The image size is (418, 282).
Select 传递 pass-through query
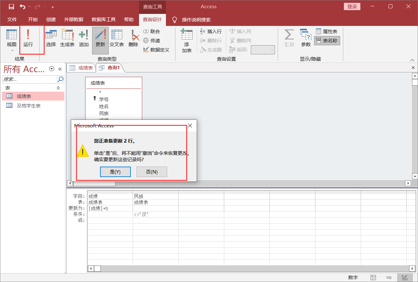click(x=152, y=40)
